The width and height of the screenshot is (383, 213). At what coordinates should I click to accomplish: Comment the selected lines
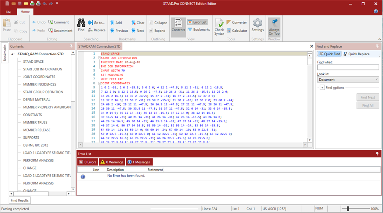(x=59, y=22)
